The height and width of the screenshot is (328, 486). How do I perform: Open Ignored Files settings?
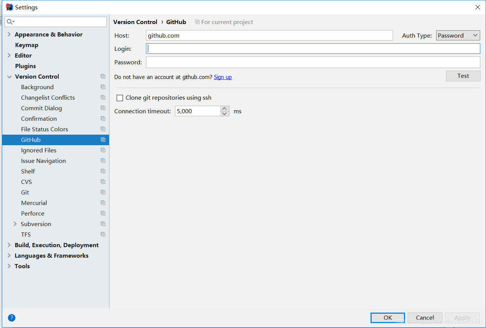(x=39, y=150)
